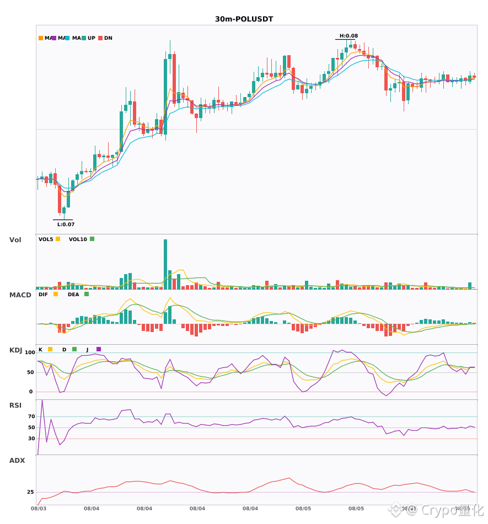Click the DIF legend text
Image resolution: width=488 pixels, height=524 pixels.
(x=43, y=295)
